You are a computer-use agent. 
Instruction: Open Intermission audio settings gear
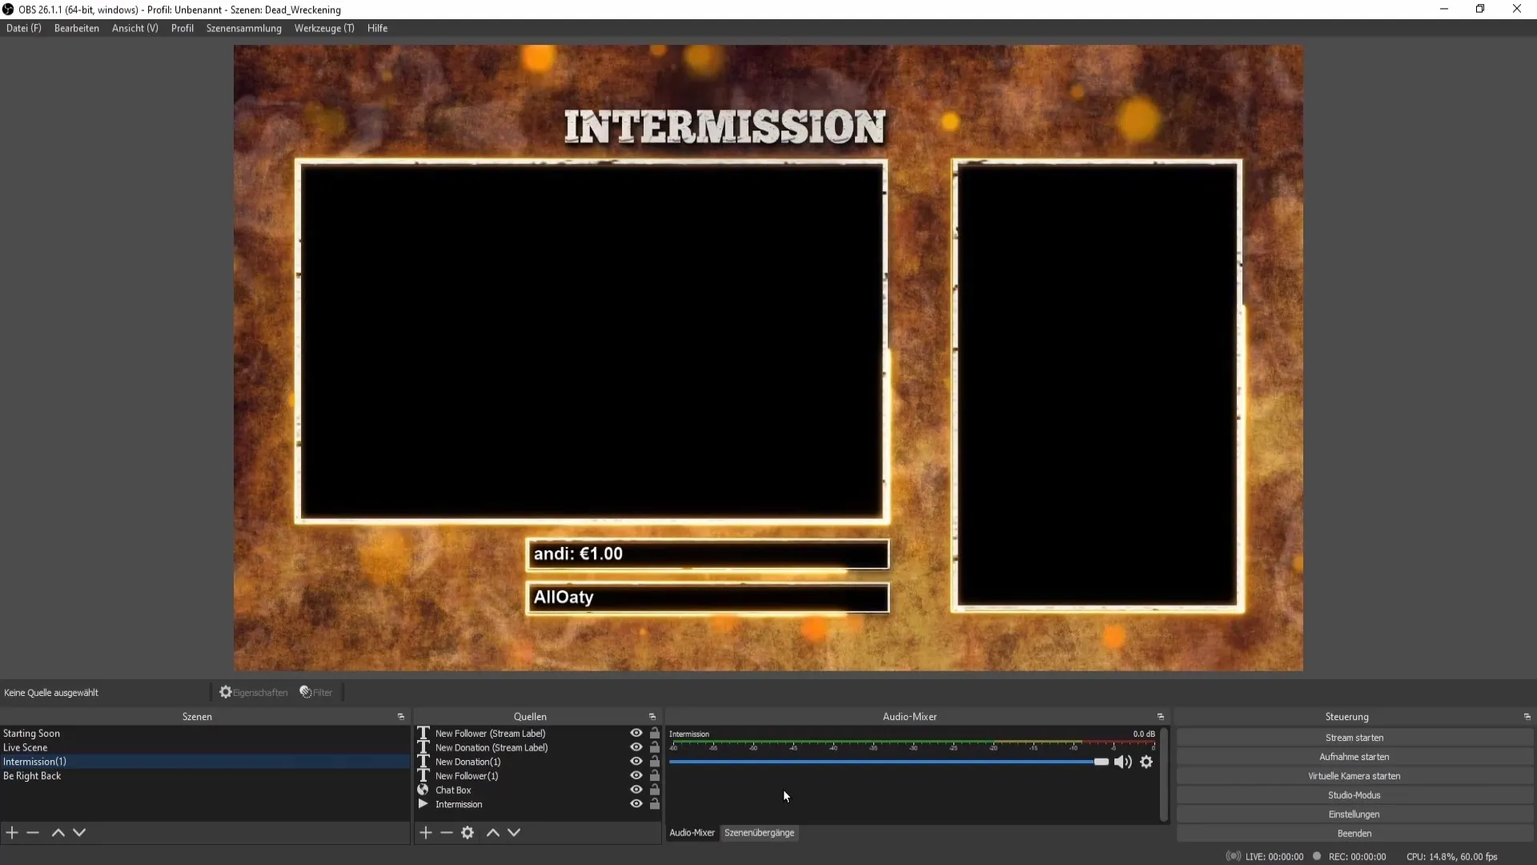tap(1146, 762)
